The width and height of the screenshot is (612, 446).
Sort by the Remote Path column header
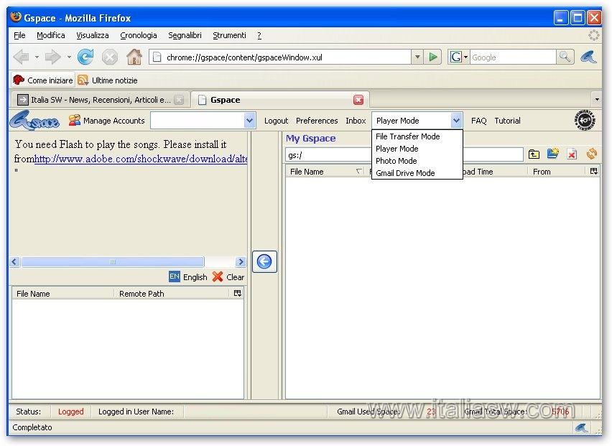tap(172, 294)
